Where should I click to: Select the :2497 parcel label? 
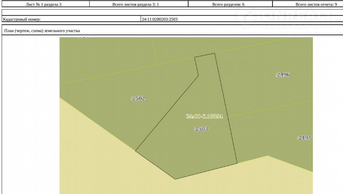[x=304, y=138]
